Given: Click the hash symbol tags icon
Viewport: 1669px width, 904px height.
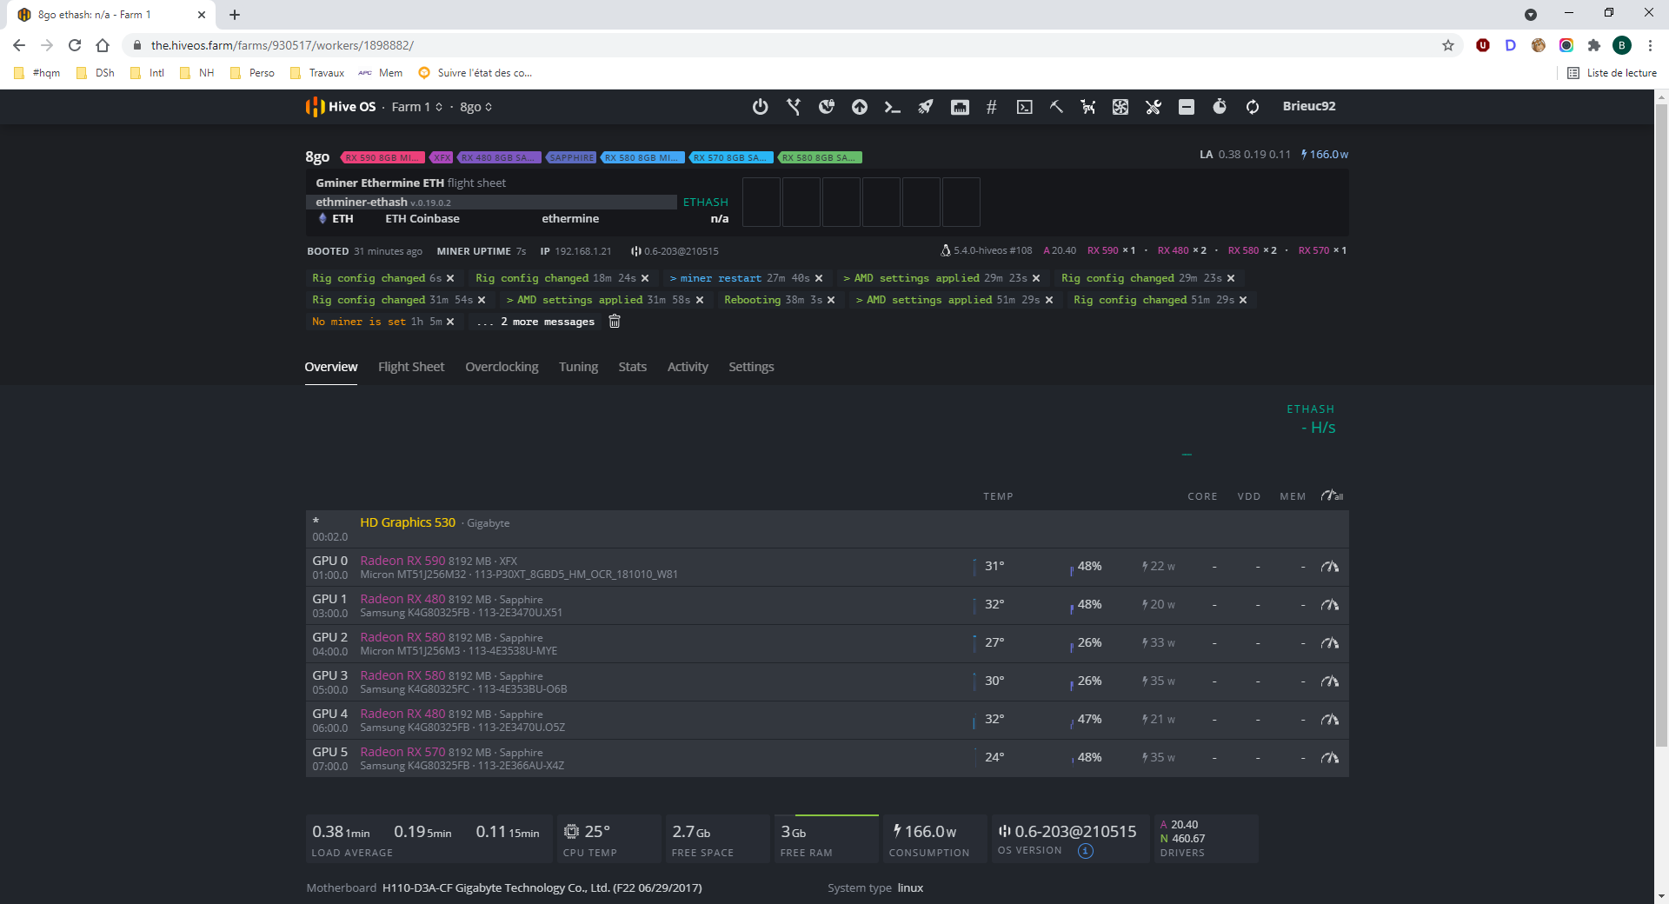Looking at the screenshot, I should (x=992, y=107).
